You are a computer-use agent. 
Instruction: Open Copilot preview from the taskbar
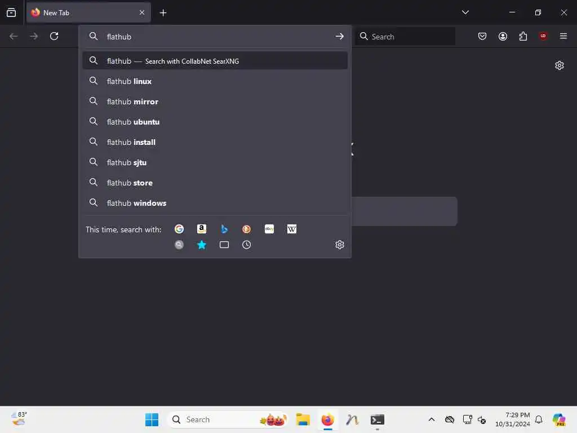tap(559, 419)
